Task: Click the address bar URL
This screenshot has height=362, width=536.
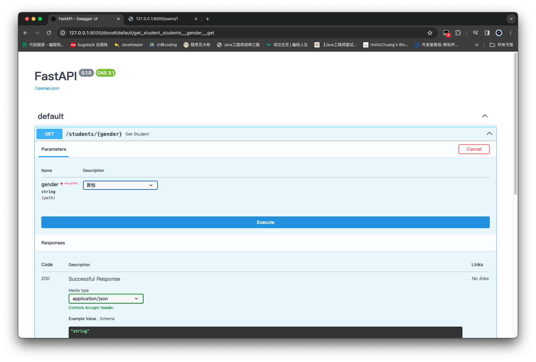Action: [142, 33]
